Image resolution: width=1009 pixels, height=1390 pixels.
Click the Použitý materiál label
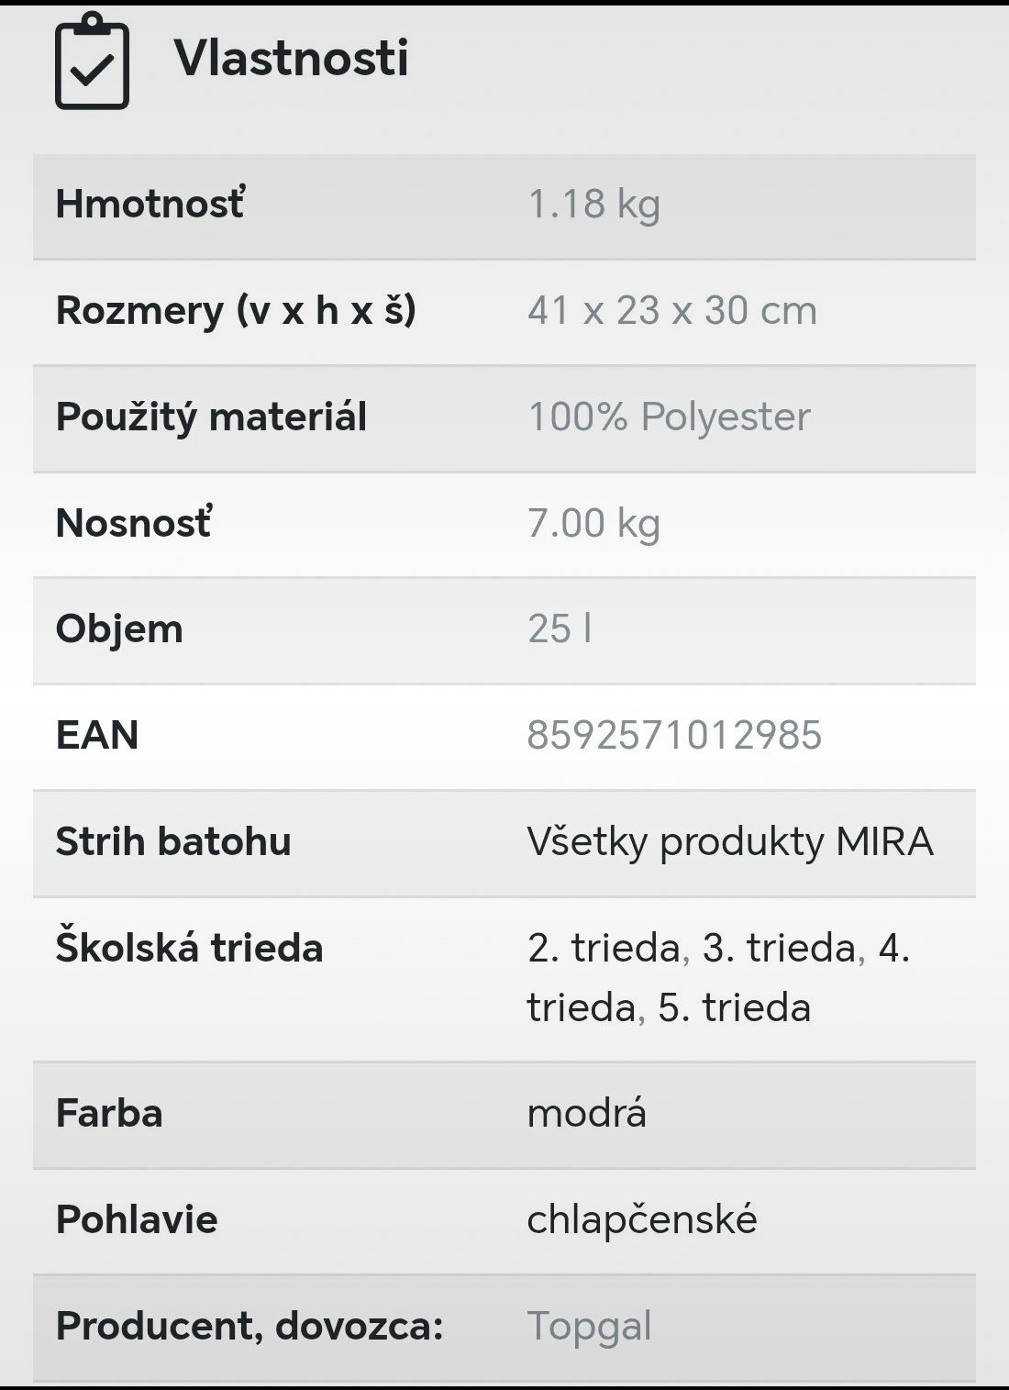(x=211, y=417)
